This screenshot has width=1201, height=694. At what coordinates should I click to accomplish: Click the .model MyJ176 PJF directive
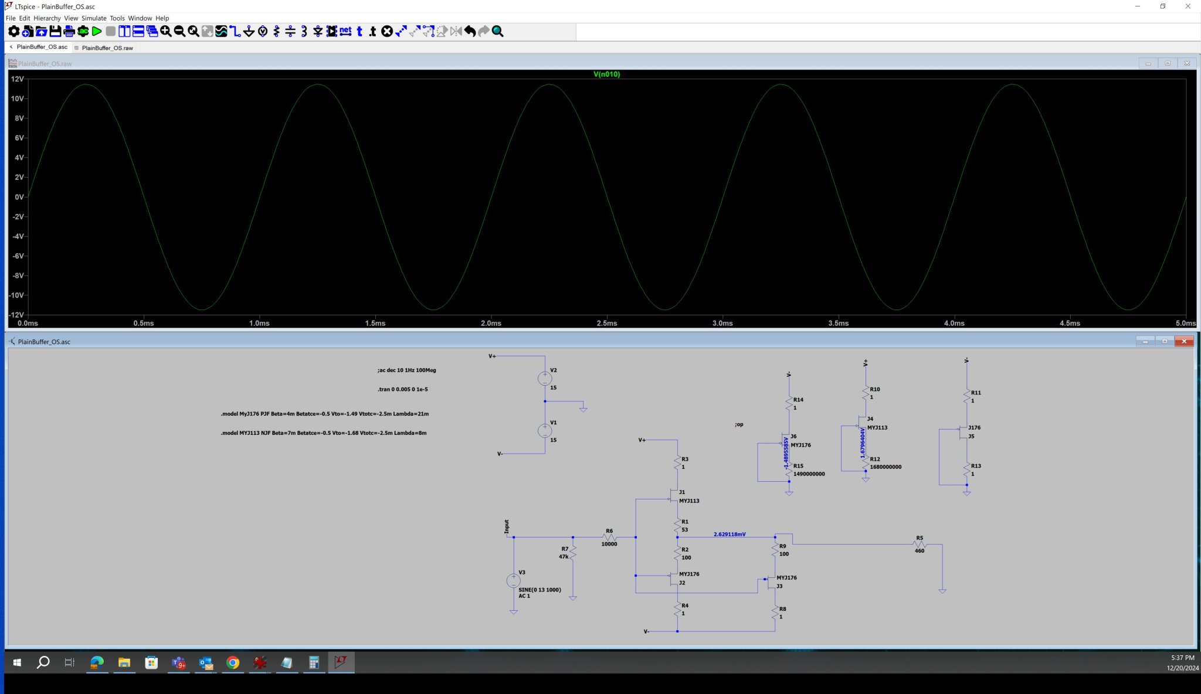pos(324,414)
